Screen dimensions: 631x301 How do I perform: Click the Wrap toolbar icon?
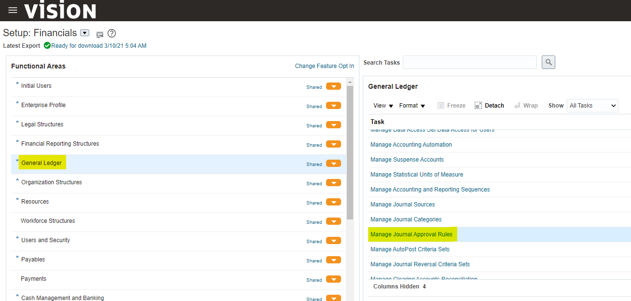coord(517,106)
